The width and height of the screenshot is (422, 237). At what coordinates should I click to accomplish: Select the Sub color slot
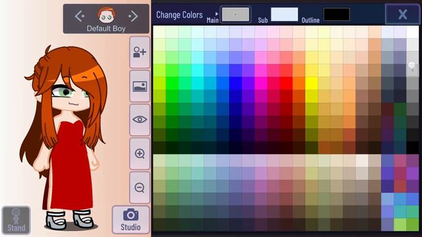284,14
